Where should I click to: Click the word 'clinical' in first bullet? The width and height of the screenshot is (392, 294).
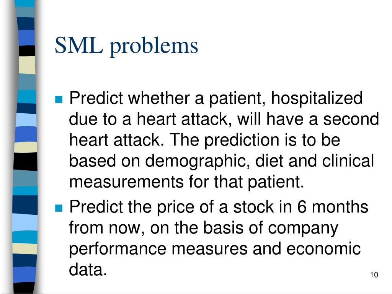(x=348, y=160)
